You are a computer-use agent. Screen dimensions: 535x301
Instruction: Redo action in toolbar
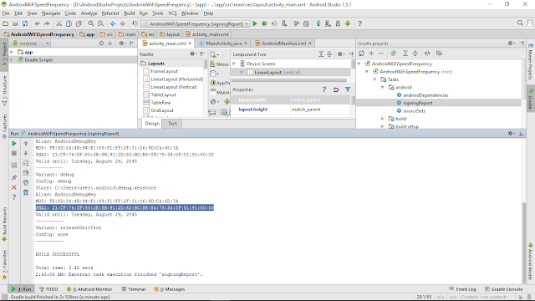click(47, 23)
